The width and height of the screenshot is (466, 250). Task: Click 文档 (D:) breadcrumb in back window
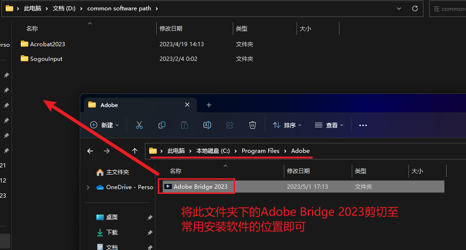point(64,8)
